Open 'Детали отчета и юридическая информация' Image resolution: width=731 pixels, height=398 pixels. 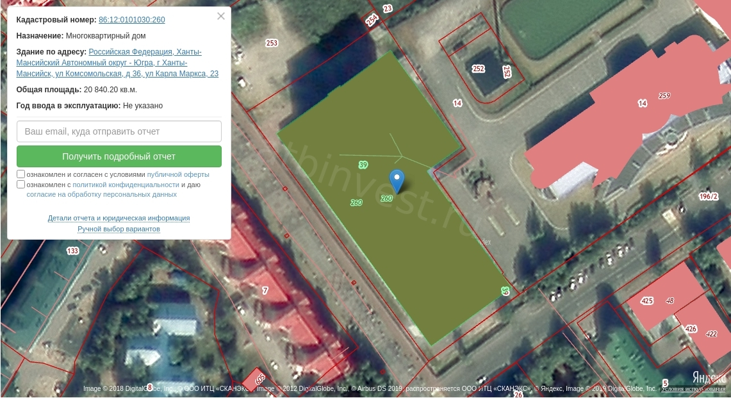click(119, 218)
